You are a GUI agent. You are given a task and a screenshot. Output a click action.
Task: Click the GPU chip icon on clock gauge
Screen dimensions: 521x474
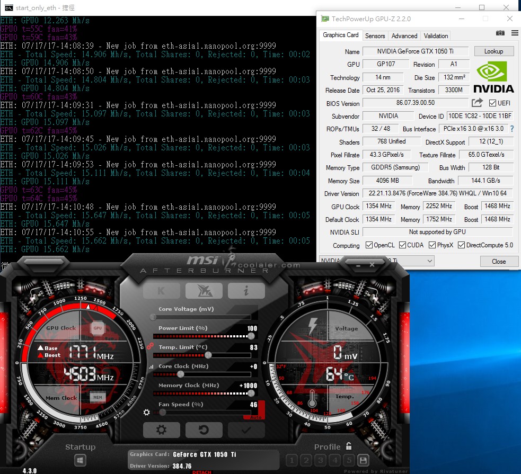point(98,328)
